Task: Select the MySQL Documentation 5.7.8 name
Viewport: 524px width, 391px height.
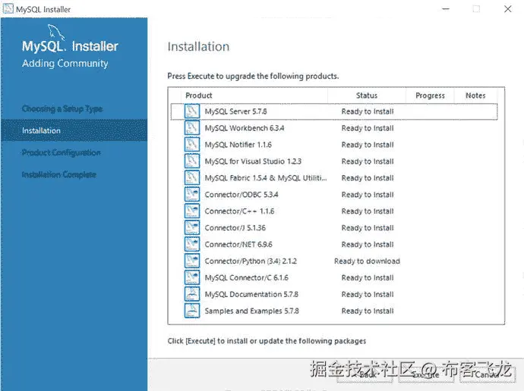Action: [251, 295]
